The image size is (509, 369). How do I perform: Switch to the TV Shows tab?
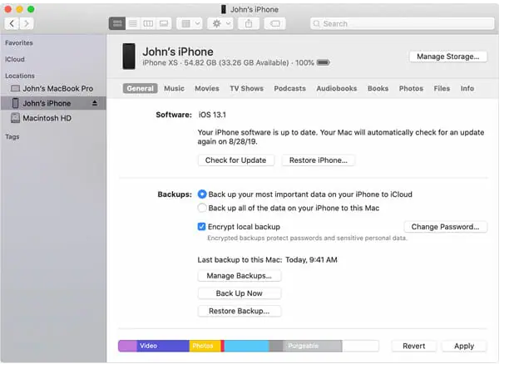click(247, 88)
